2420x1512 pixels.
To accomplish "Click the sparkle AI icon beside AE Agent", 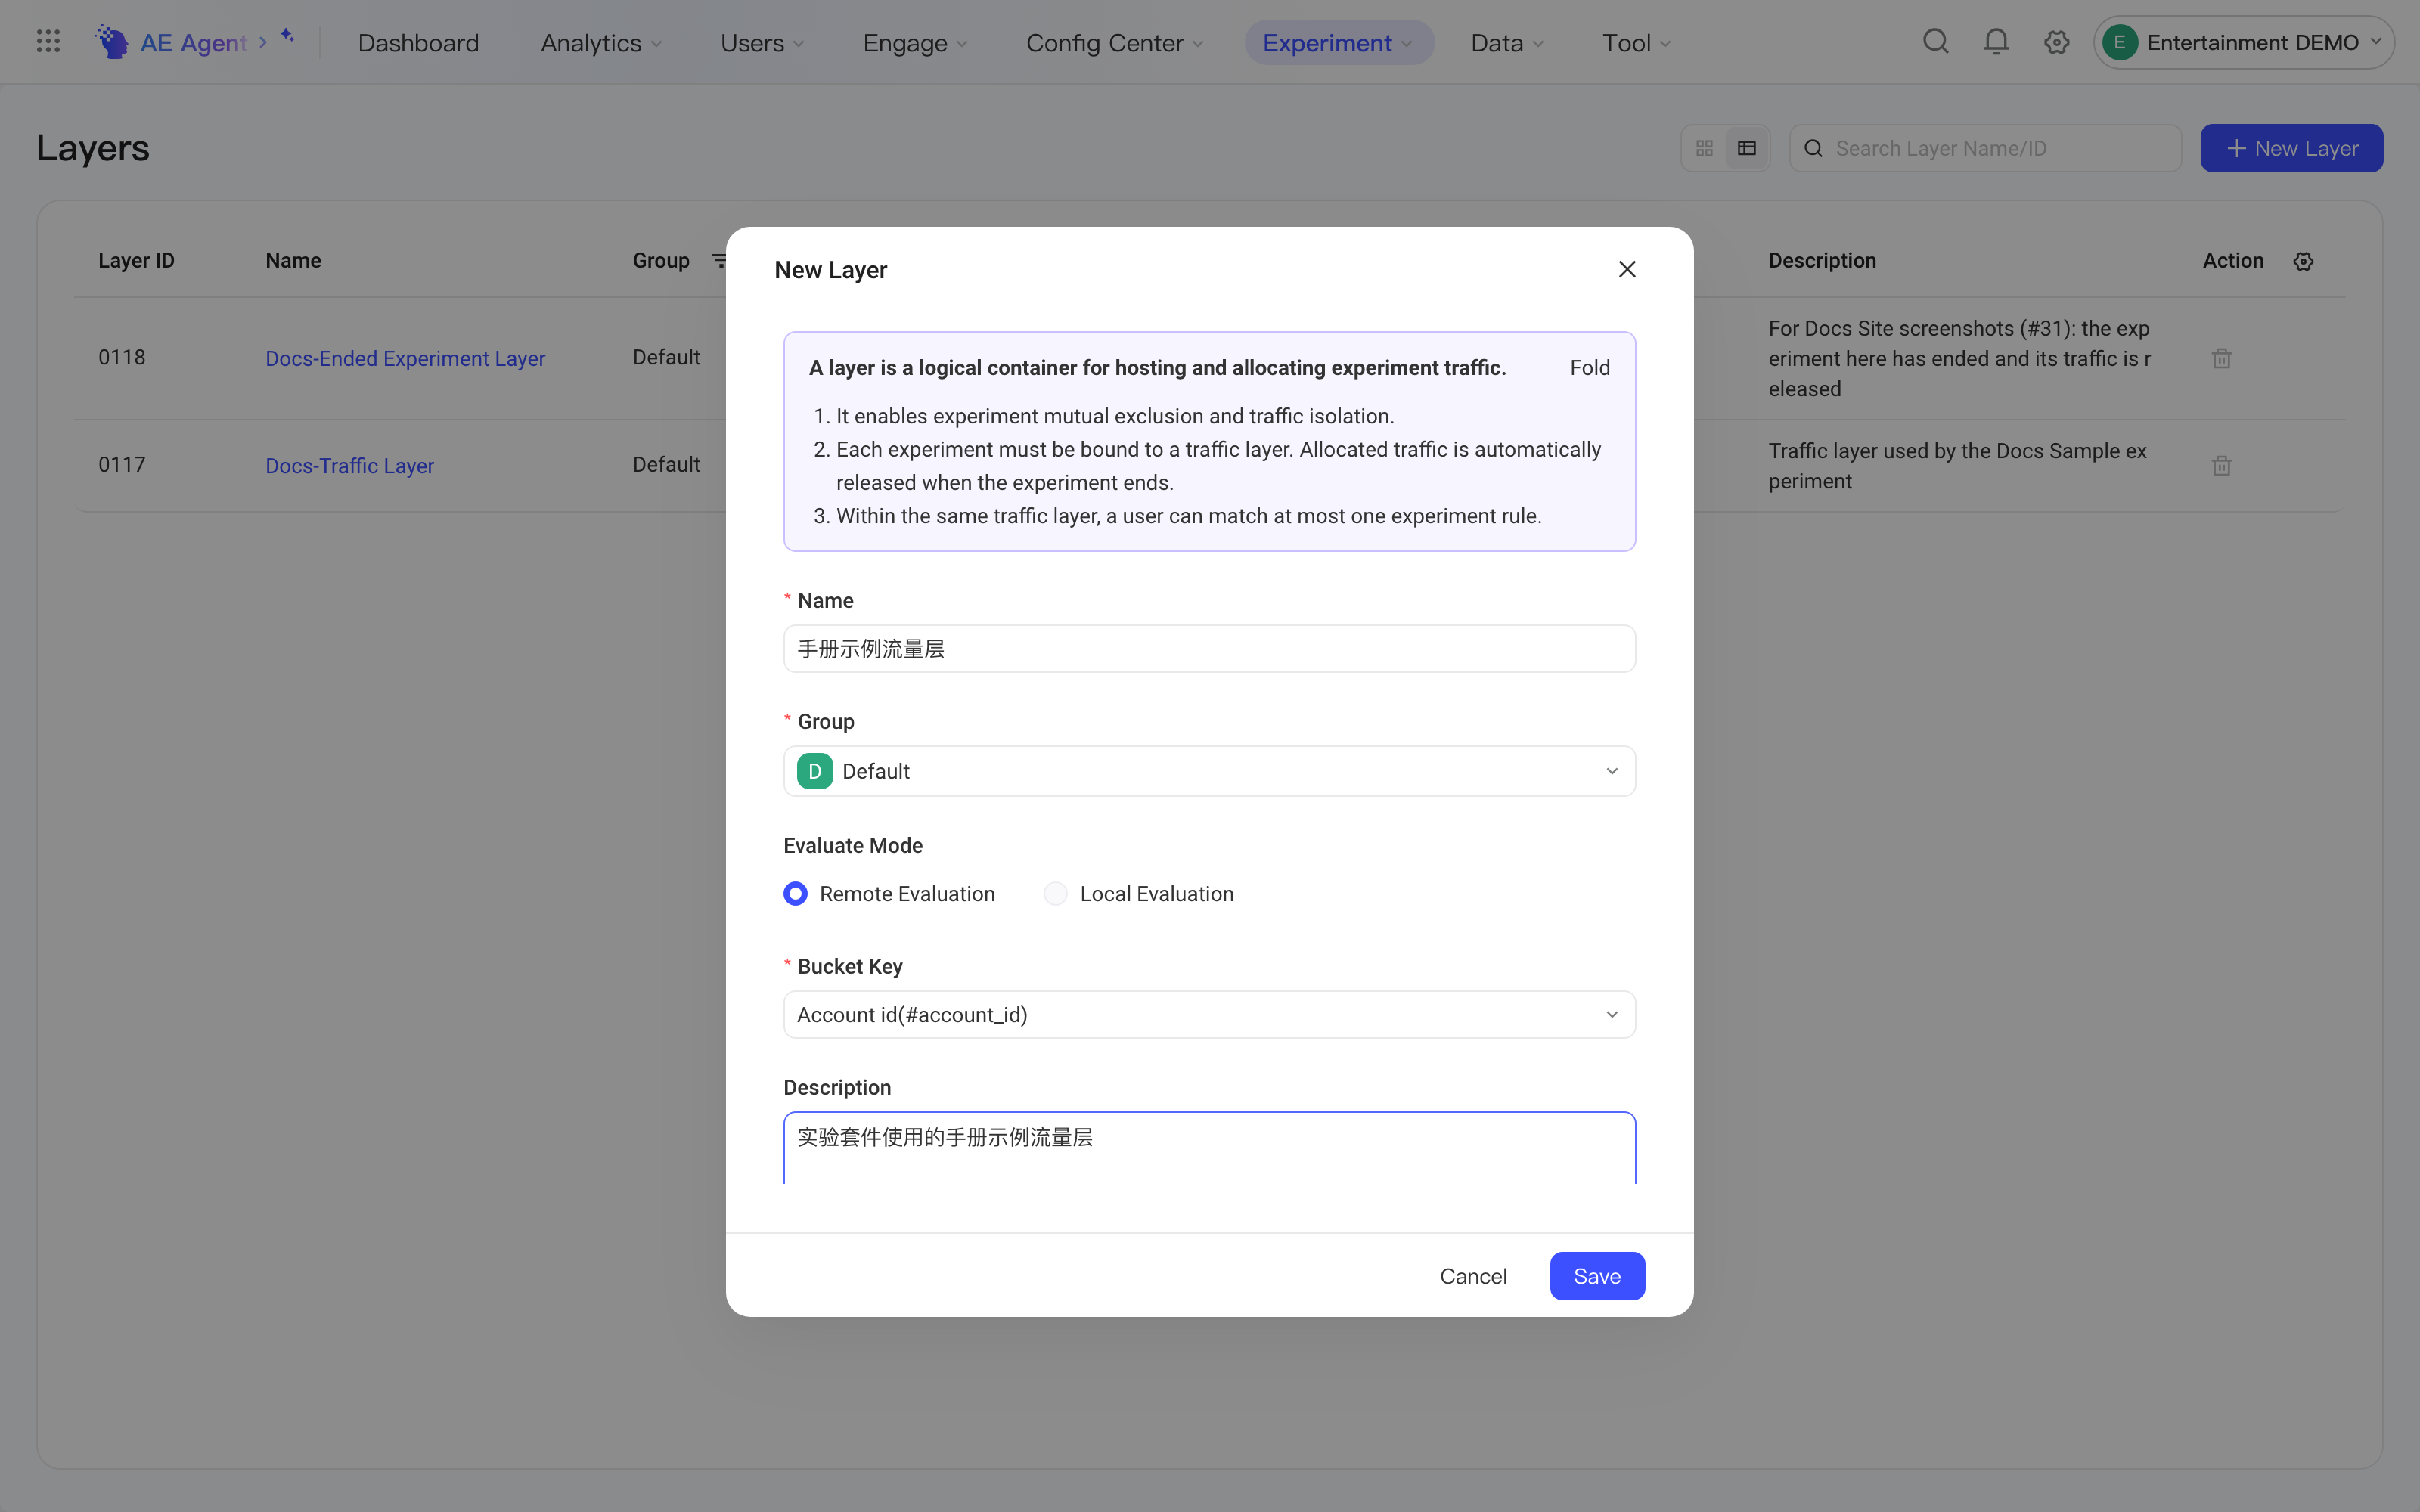I will click(287, 36).
